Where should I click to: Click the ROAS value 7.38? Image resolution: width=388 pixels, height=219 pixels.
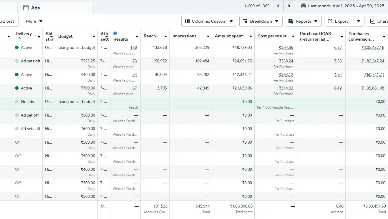coord(338,61)
